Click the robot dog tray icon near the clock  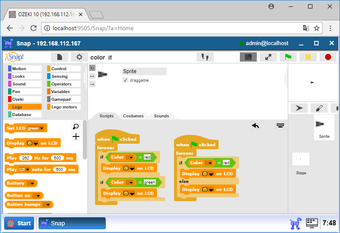click(295, 223)
